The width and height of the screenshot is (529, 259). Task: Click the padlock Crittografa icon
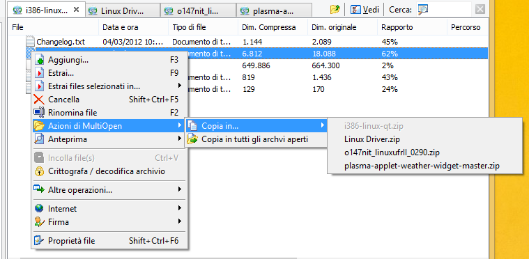[x=40, y=171]
